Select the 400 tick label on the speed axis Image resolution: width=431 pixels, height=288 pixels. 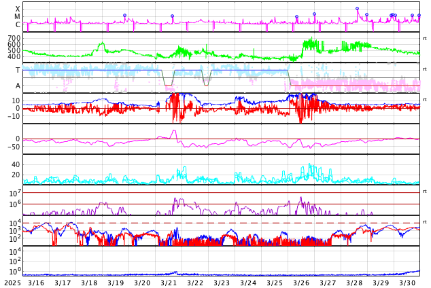coord(14,57)
